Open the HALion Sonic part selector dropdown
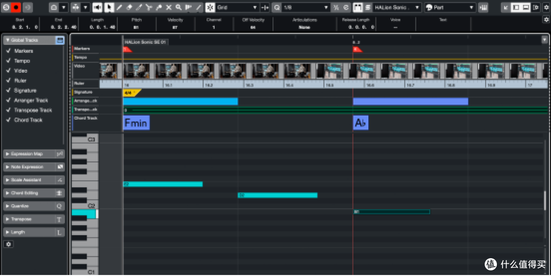 point(397,7)
